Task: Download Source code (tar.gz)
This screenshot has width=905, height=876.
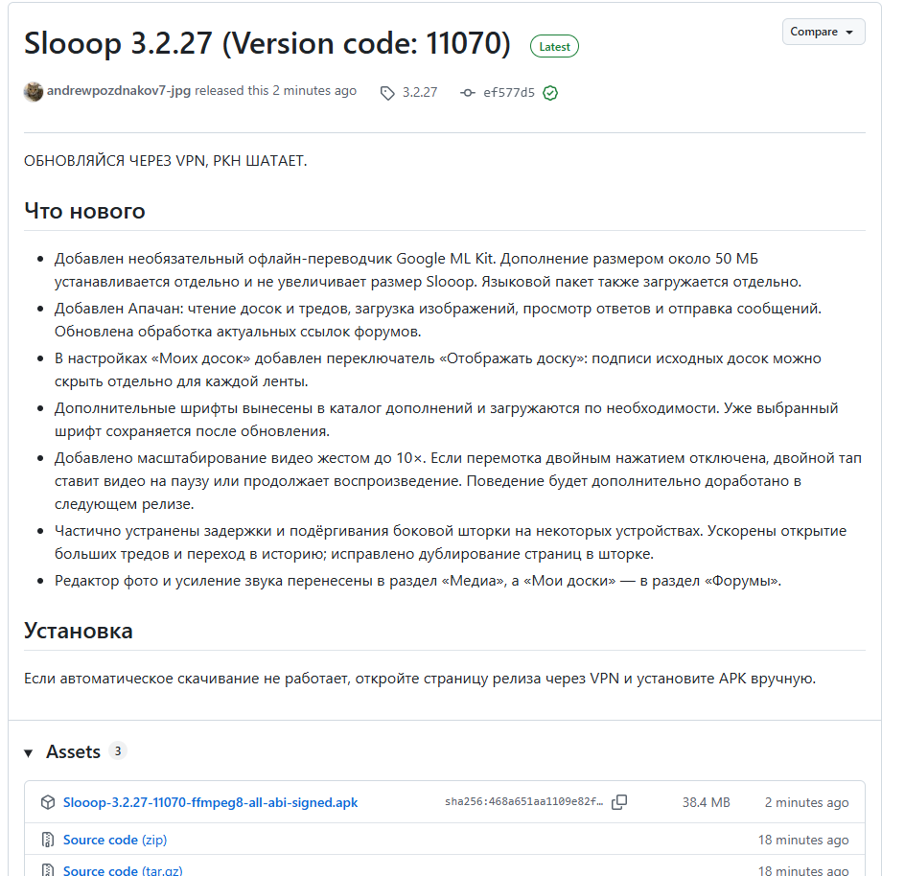Action: [123, 870]
